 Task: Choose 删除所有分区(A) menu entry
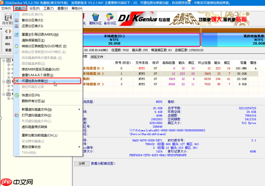tap(33, 101)
